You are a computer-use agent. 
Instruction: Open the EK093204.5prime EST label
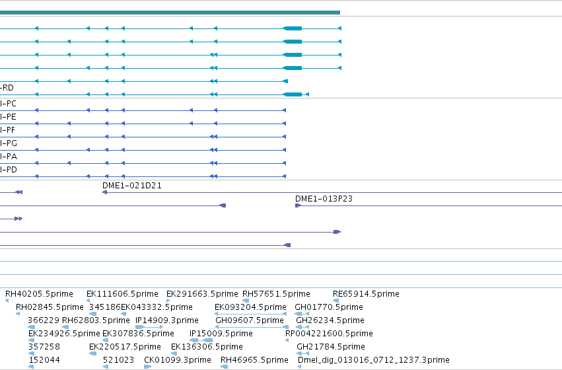coord(250,307)
